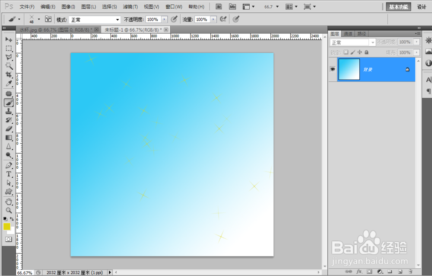This screenshot has width=432, height=276.
Task: Launch Adobe Bridge
Action: [x=219, y=6]
